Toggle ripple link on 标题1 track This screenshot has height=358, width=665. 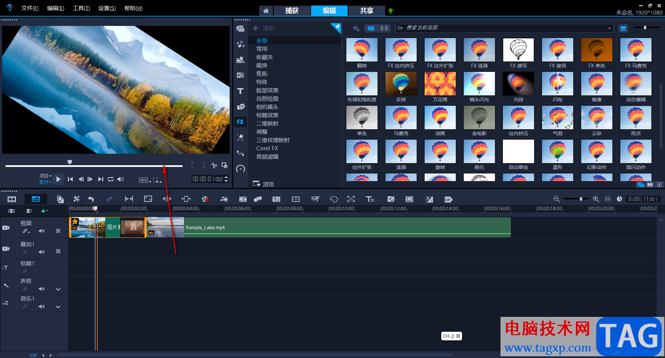click(x=25, y=272)
